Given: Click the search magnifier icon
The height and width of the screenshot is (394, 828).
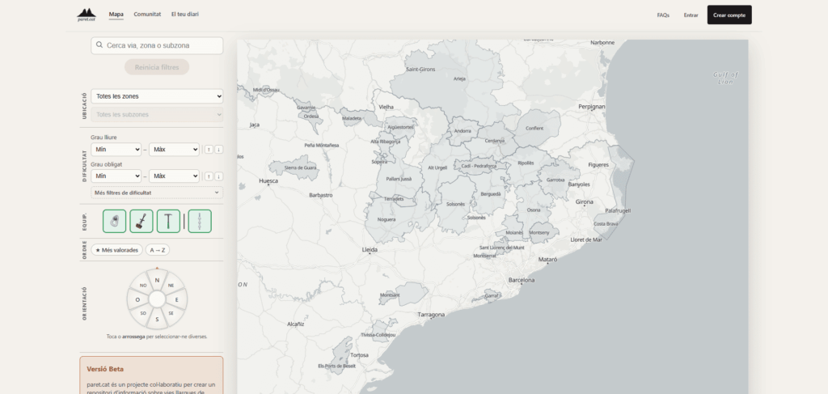Looking at the screenshot, I should [x=99, y=45].
